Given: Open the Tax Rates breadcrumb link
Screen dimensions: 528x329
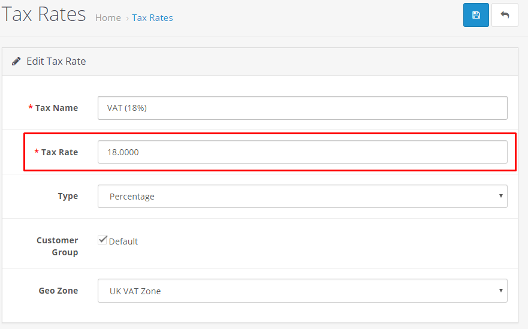Looking at the screenshot, I should [x=152, y=18].
